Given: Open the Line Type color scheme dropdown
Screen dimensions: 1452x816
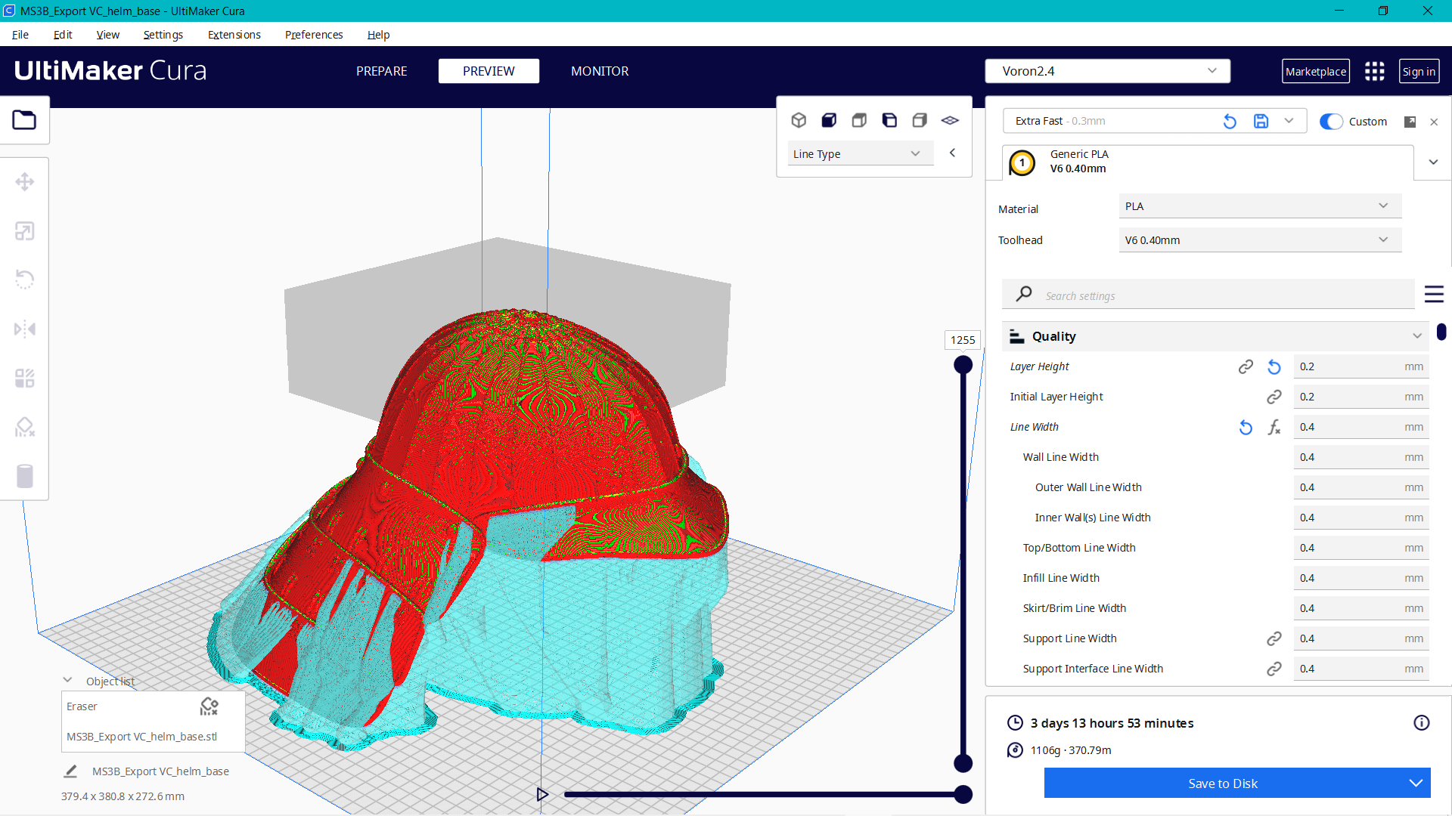Looking at the screenshot, I should coord(860,153).
